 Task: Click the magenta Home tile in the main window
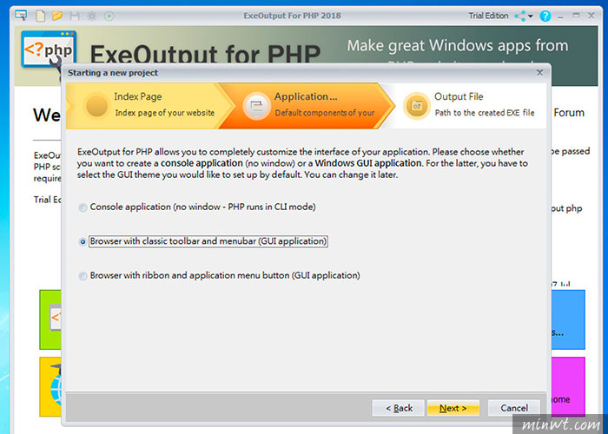tap(568, 387)
